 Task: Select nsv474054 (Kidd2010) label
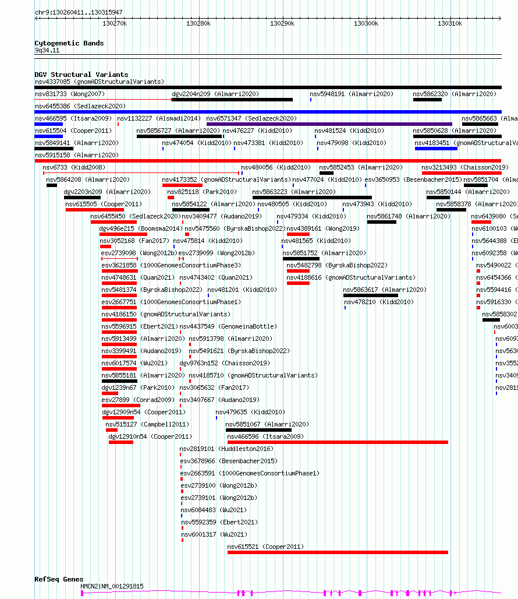[197, 143]
